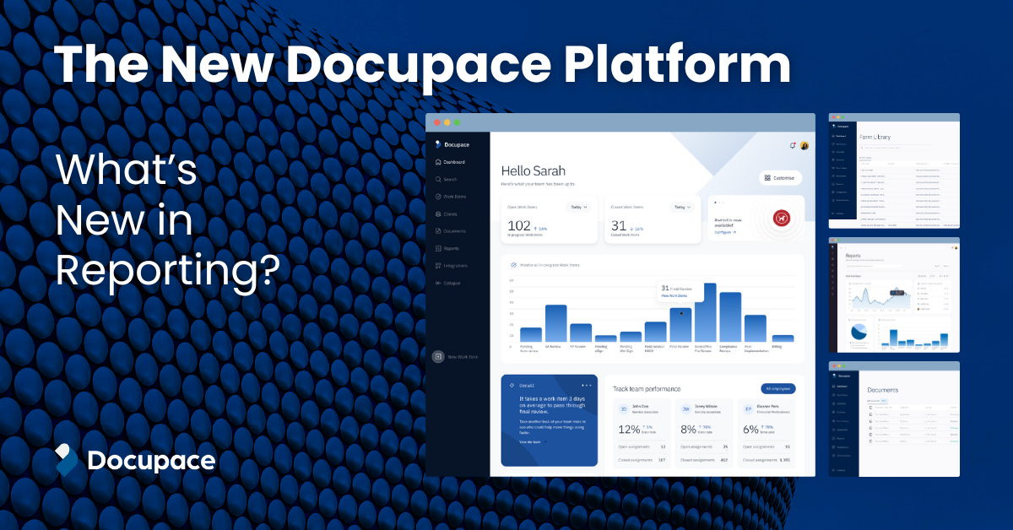Click the SA Review bar in chart
Viewport: 1013px width, 530px height.
point(555,323)
